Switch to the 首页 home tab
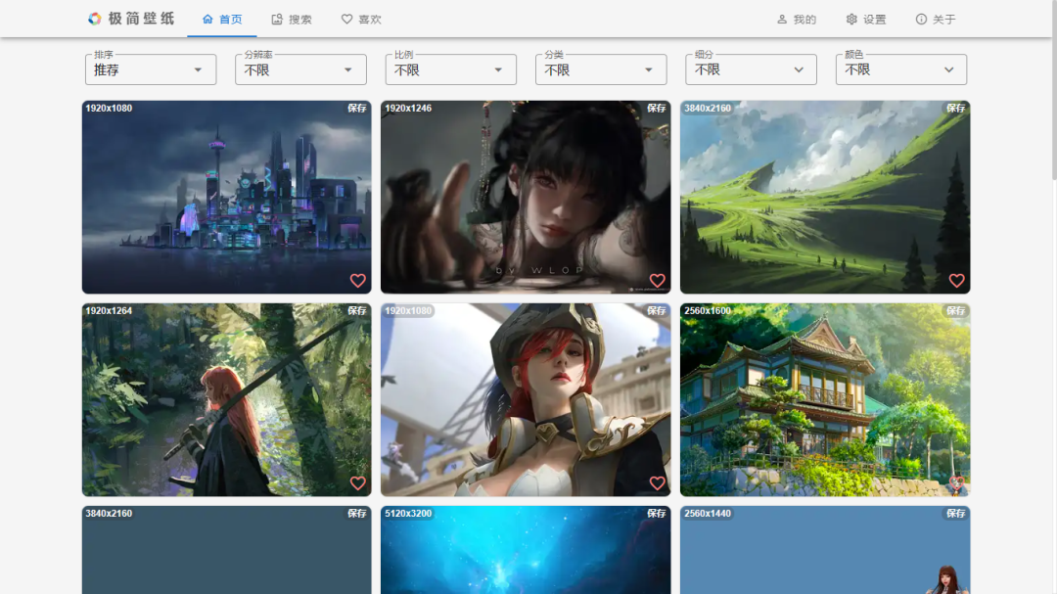1057x594 pixels. [x=222, y=20]
